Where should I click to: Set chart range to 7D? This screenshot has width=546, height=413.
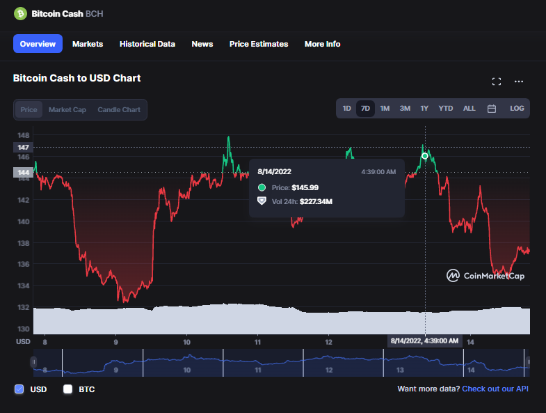tap(365, 109)
